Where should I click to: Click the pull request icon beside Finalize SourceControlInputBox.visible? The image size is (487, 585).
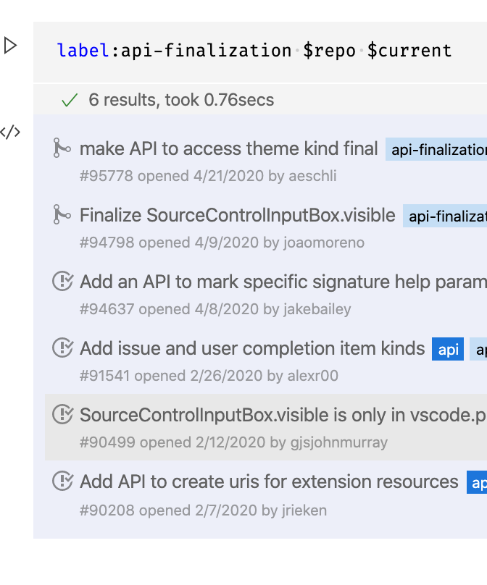pyautogui.click(x=62, y=215)
